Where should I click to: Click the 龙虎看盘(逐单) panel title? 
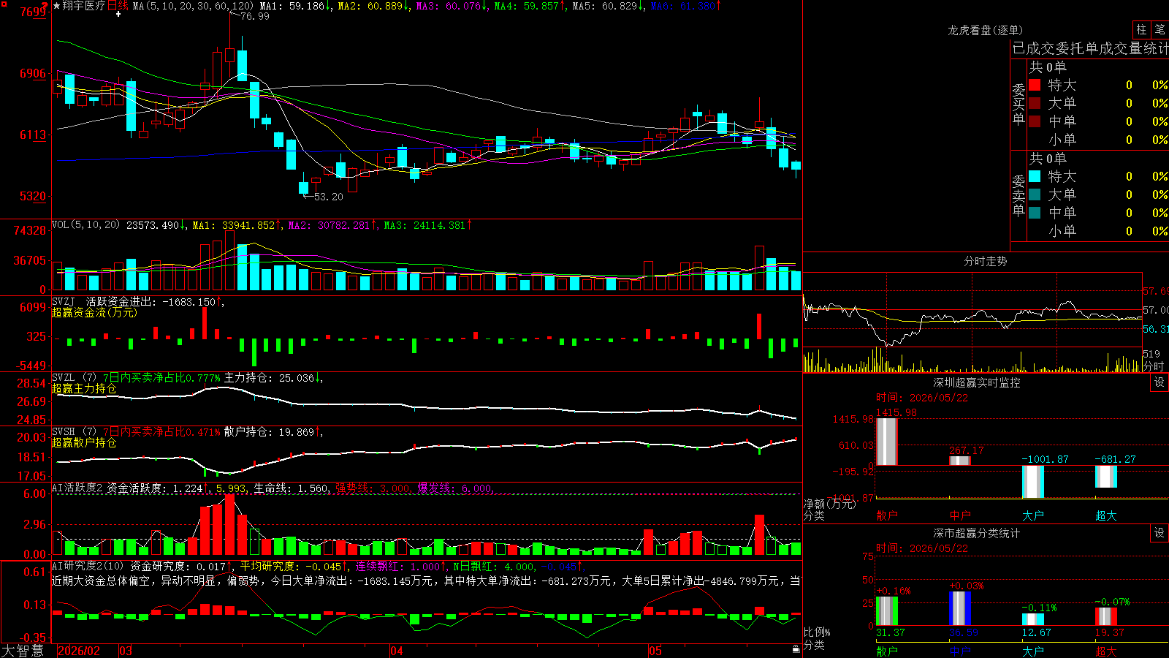pyautogui.click(x=985, y=30)
